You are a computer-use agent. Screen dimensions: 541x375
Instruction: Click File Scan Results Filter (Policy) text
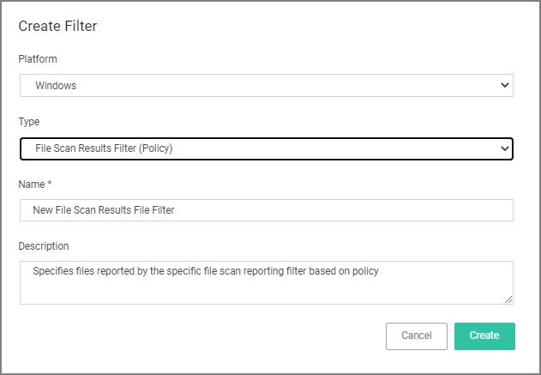coord(104,148)
